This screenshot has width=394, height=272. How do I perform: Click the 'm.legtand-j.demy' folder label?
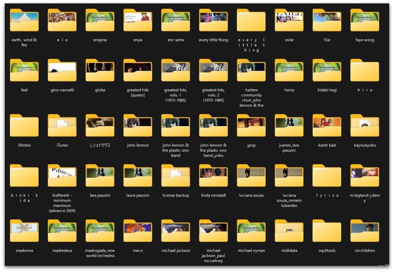[x=365, y=198]
